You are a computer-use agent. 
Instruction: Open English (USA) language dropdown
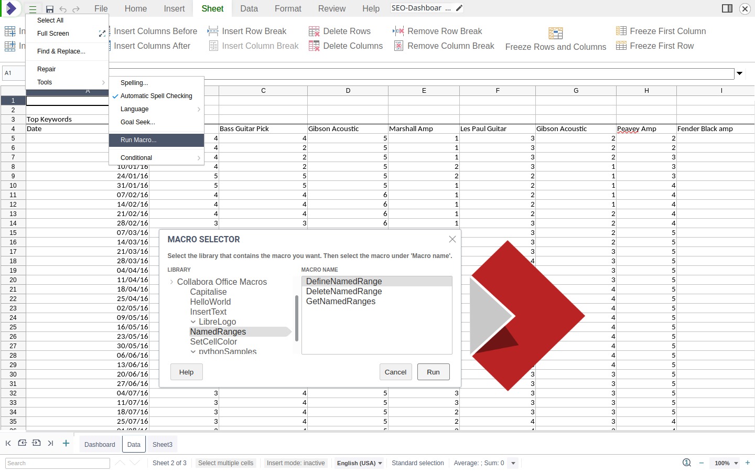[360, 463]
